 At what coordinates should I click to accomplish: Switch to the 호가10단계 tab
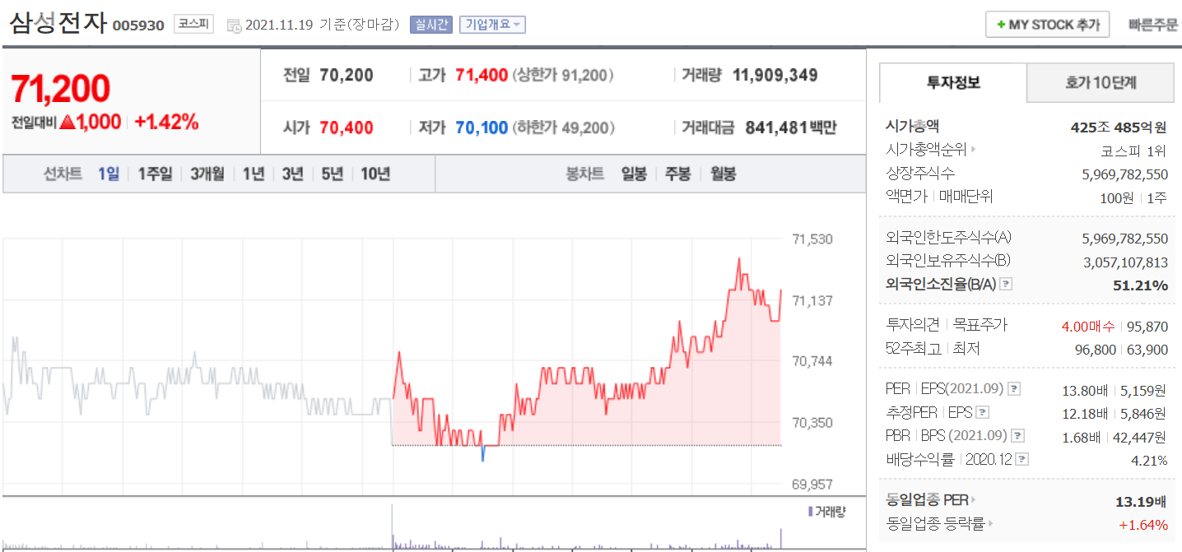(1101, 82)
